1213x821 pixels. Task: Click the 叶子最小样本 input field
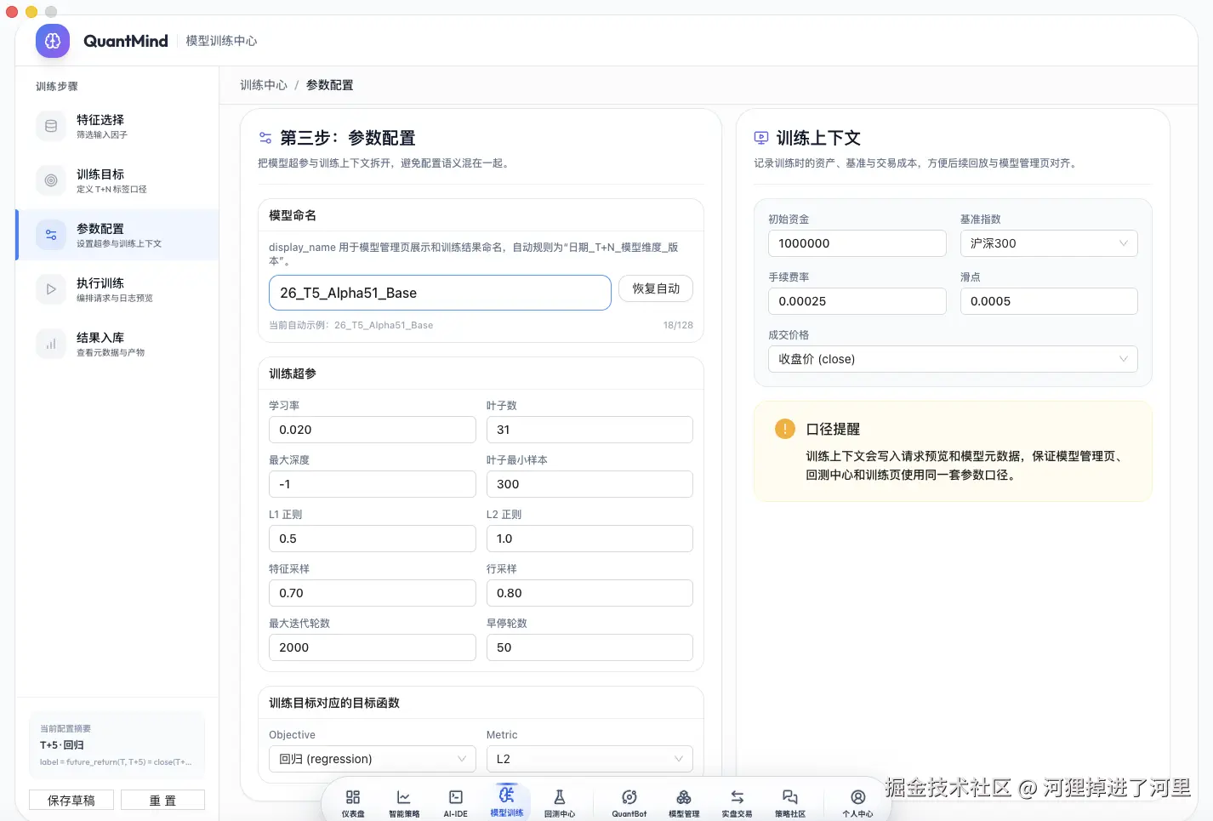tap(589, 484)
